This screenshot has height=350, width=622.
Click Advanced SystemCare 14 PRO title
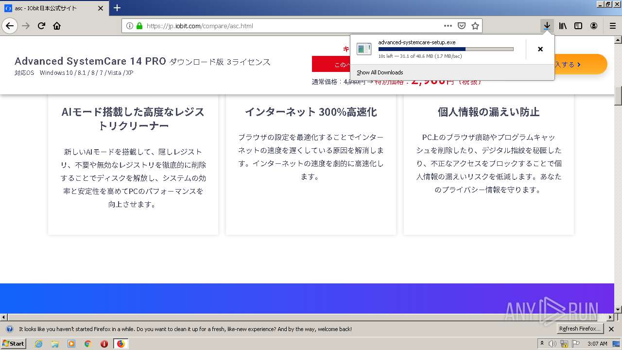click(x=90, y=61)
